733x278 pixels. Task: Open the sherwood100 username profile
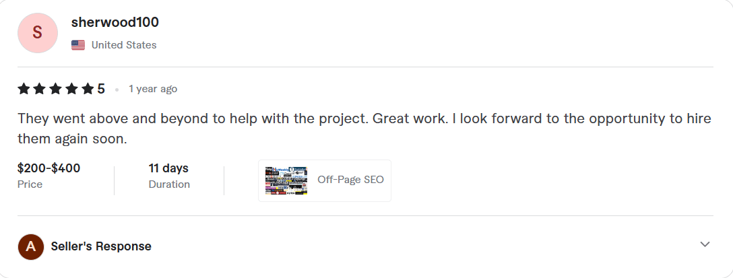(x=115, y=22)
